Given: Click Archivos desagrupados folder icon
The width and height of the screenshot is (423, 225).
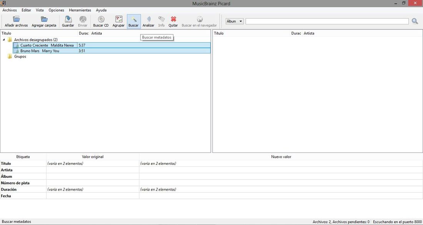Looking at the screenshot, I should 10,39.
